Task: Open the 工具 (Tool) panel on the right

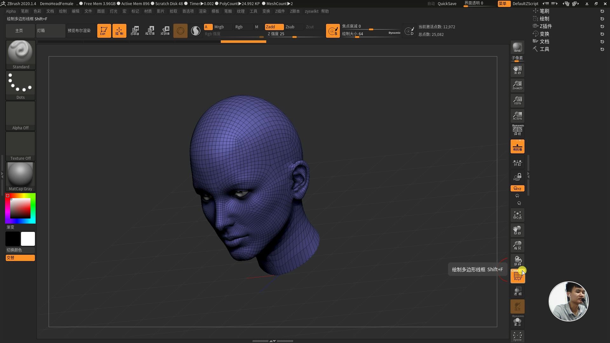Action: [x=544, y=49]
